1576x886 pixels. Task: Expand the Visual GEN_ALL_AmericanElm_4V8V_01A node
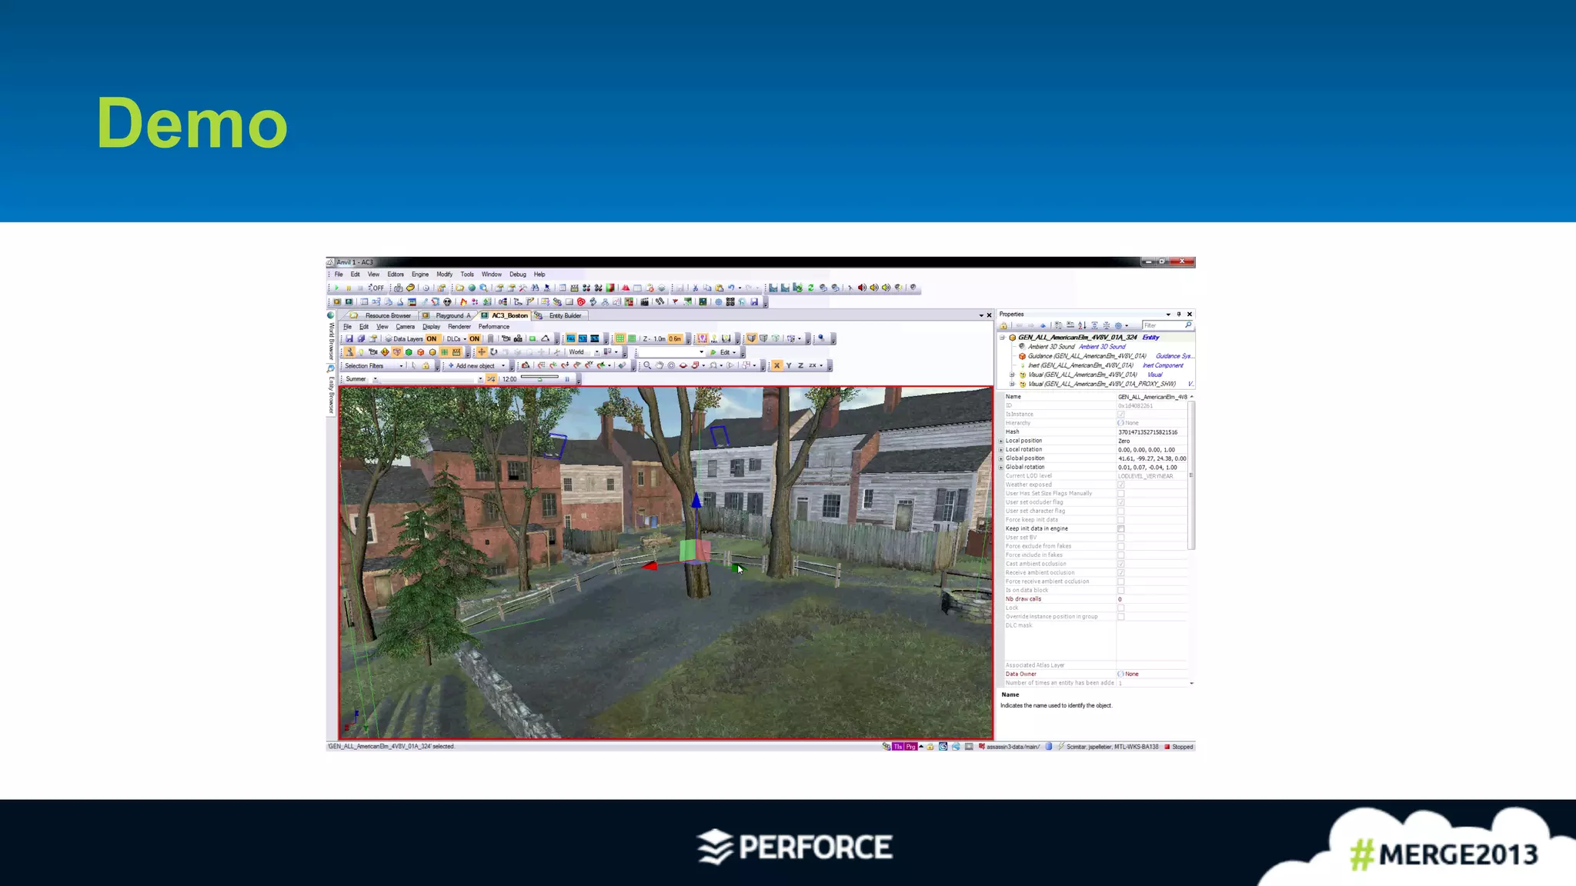1012,375
